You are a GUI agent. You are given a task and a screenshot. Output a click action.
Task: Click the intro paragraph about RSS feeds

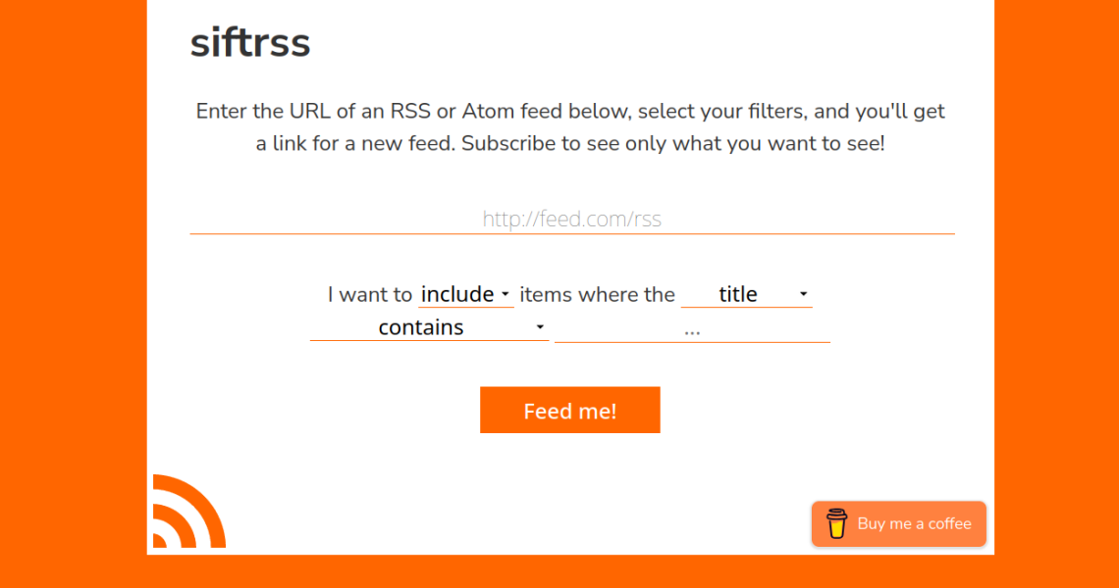(x=570, y=127)
